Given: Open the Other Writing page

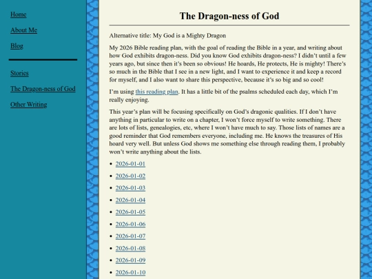Looking at the screenshot, I should pos(29,105).
